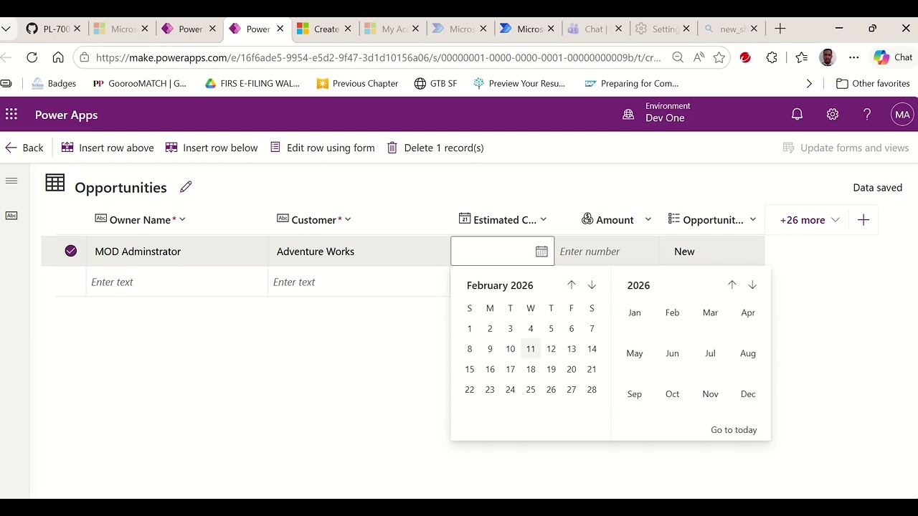The height and width of the screenshot is (516, 918).
Task: Click the Abc sidebar icon
Action: [11, 215]
